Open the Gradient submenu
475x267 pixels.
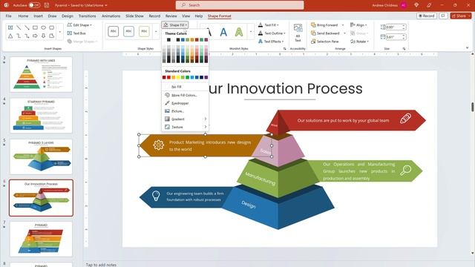(185, 119)
